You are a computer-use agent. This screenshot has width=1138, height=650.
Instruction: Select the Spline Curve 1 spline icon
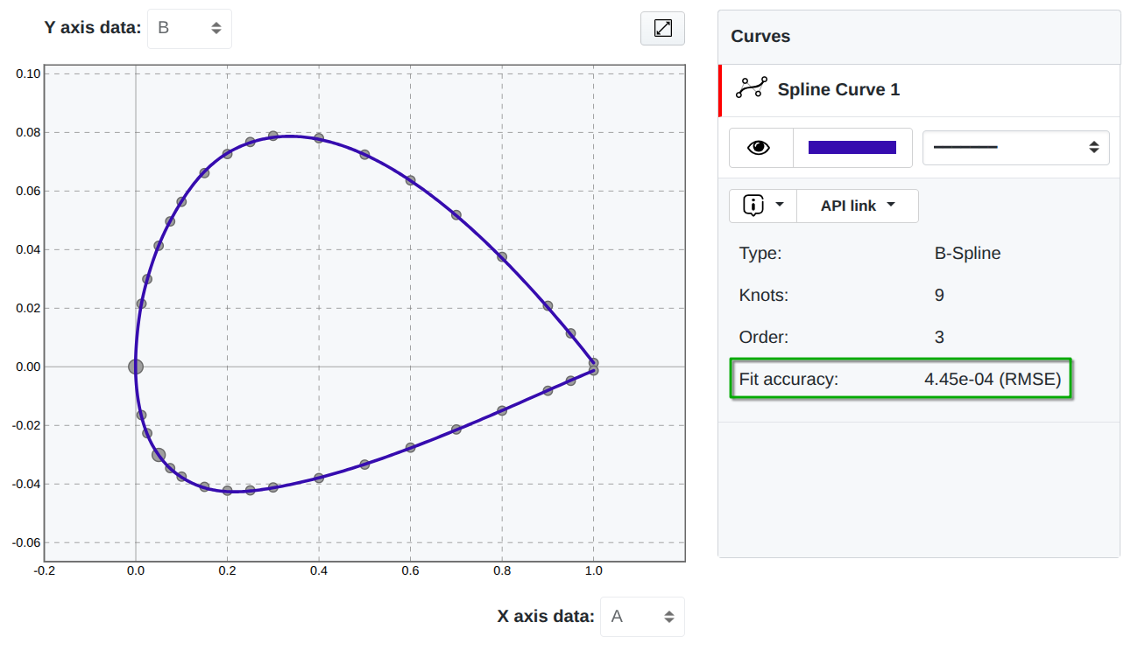click(x=751, y=89)
